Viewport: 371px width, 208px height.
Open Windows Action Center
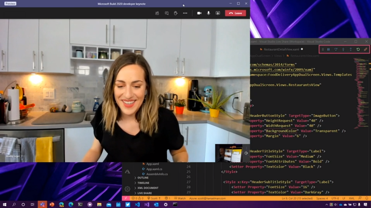coord(366,205)
